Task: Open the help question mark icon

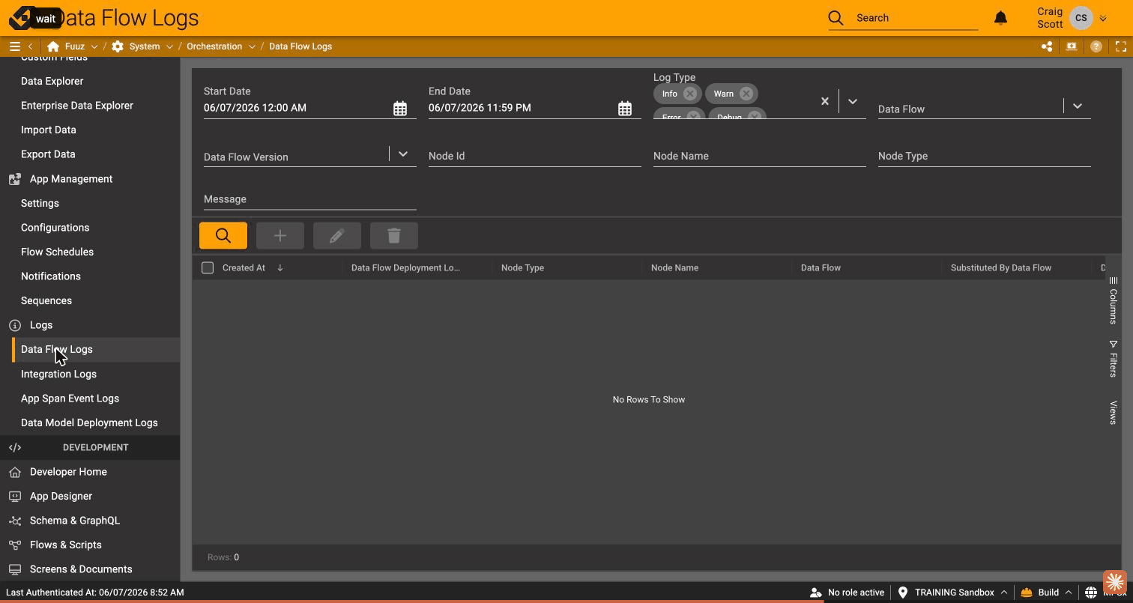Action: (1096, 46)
